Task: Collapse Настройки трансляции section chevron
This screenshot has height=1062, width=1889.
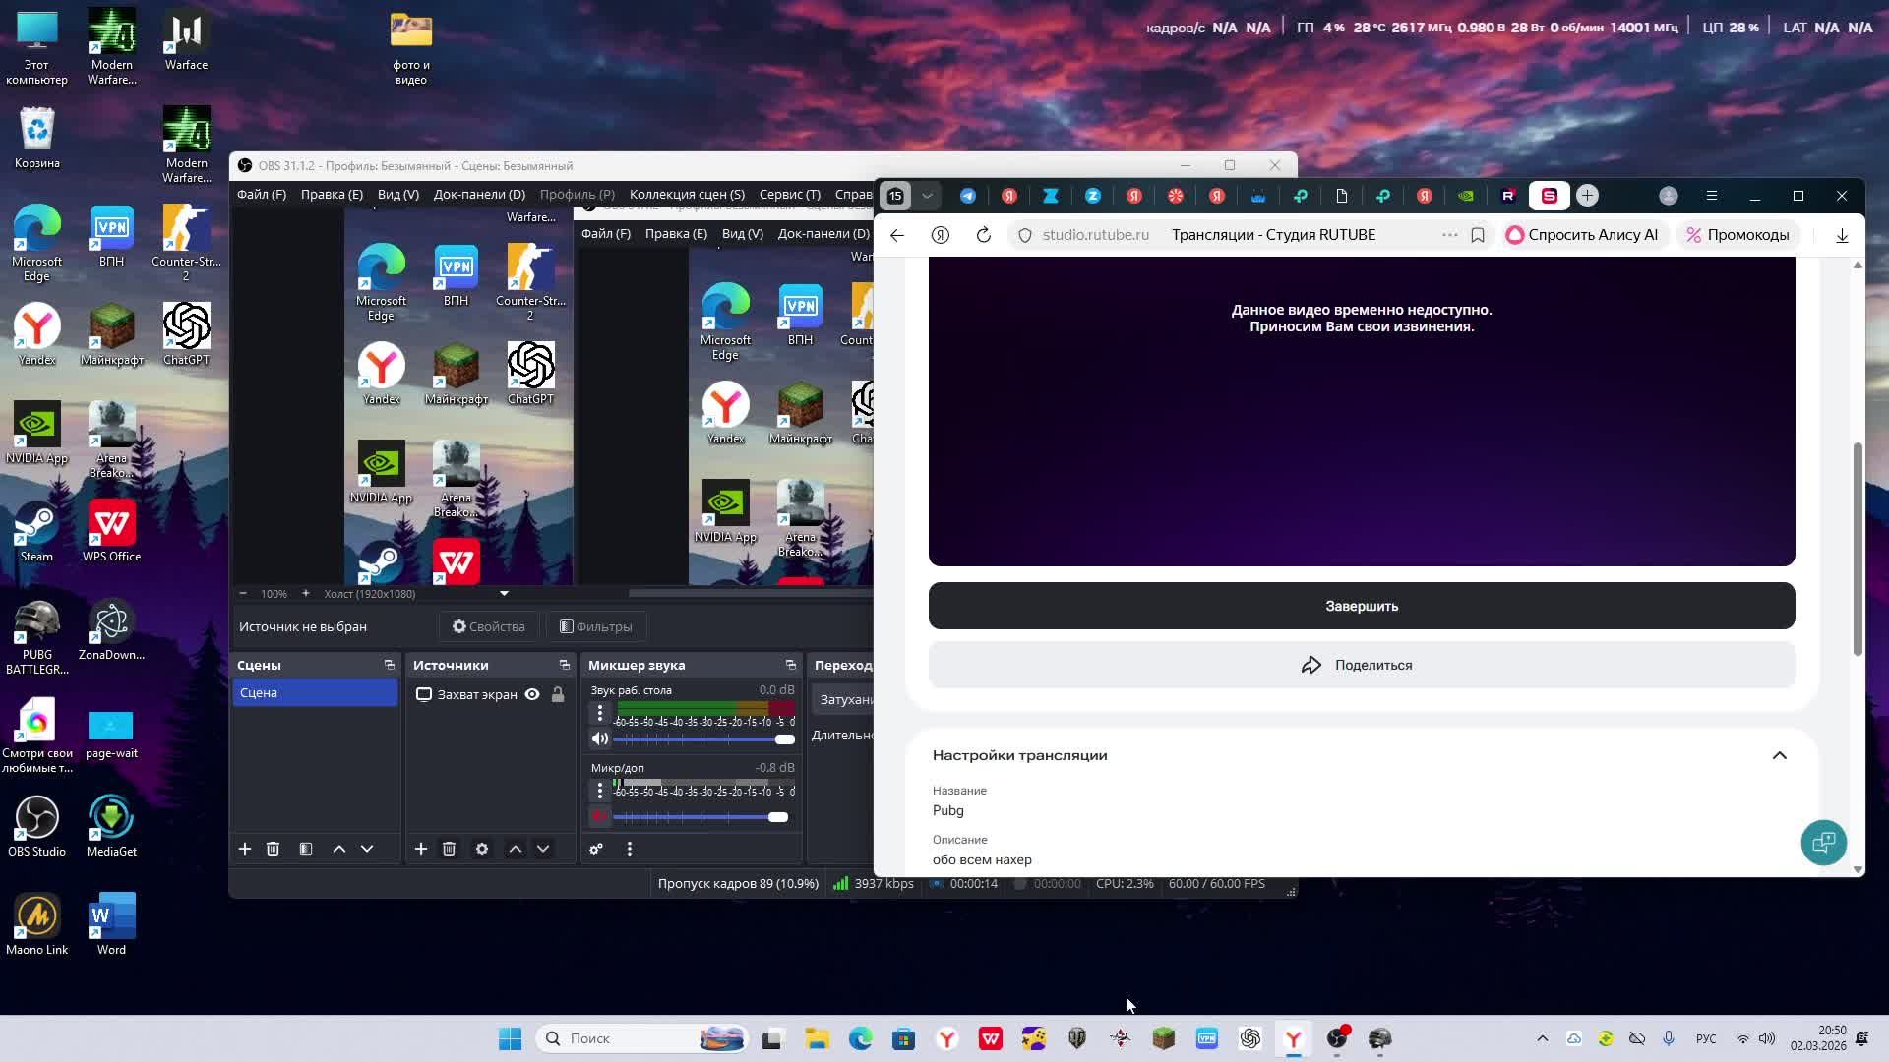Action: 1779,755
